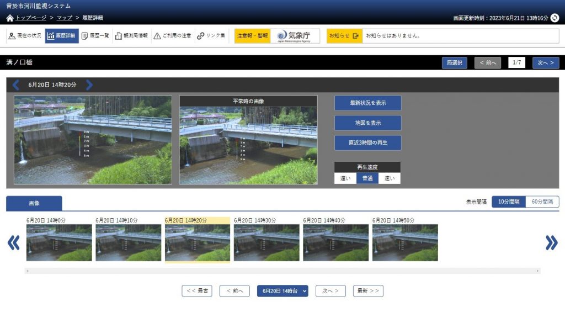This screenshot has width=565, height=328.
Task: Open 観測局情報 station information
Action: (131, 36)
